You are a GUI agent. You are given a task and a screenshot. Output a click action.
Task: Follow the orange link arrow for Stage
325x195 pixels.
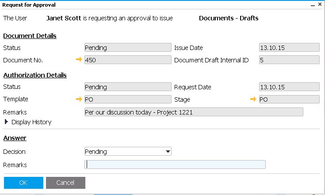[x=253, y=99]
